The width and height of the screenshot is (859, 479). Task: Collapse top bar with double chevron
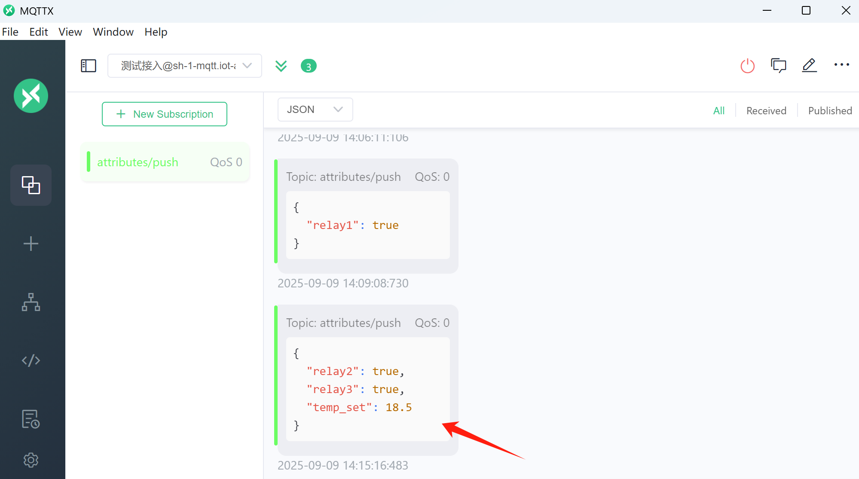(281, 66)
